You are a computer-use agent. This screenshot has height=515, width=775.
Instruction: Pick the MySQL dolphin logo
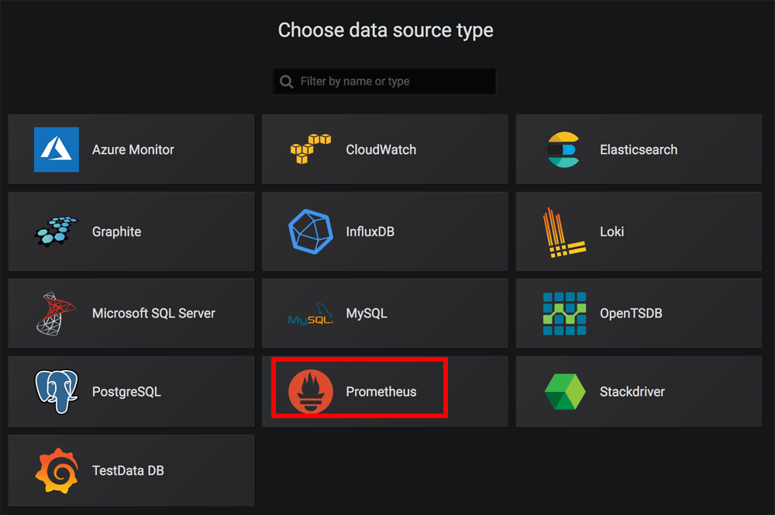(311, 314)
